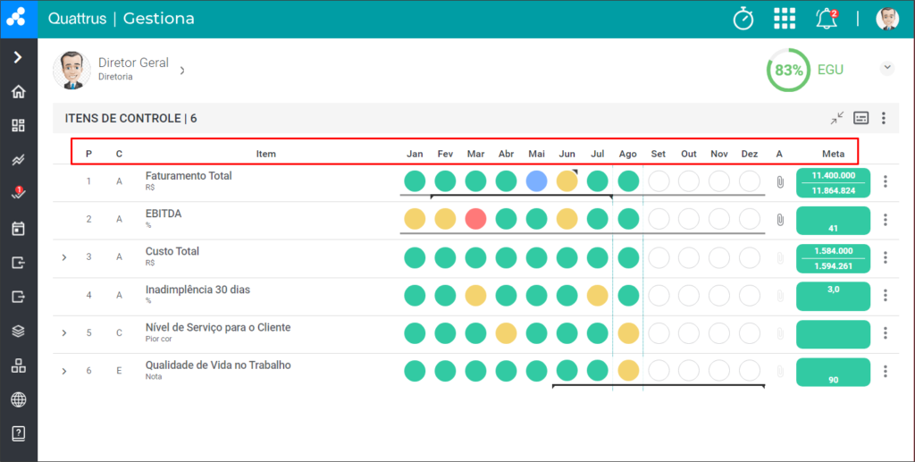Click Qualidade de Vida meta box 90
The image size is (915, 462).
tap(834, 372)
